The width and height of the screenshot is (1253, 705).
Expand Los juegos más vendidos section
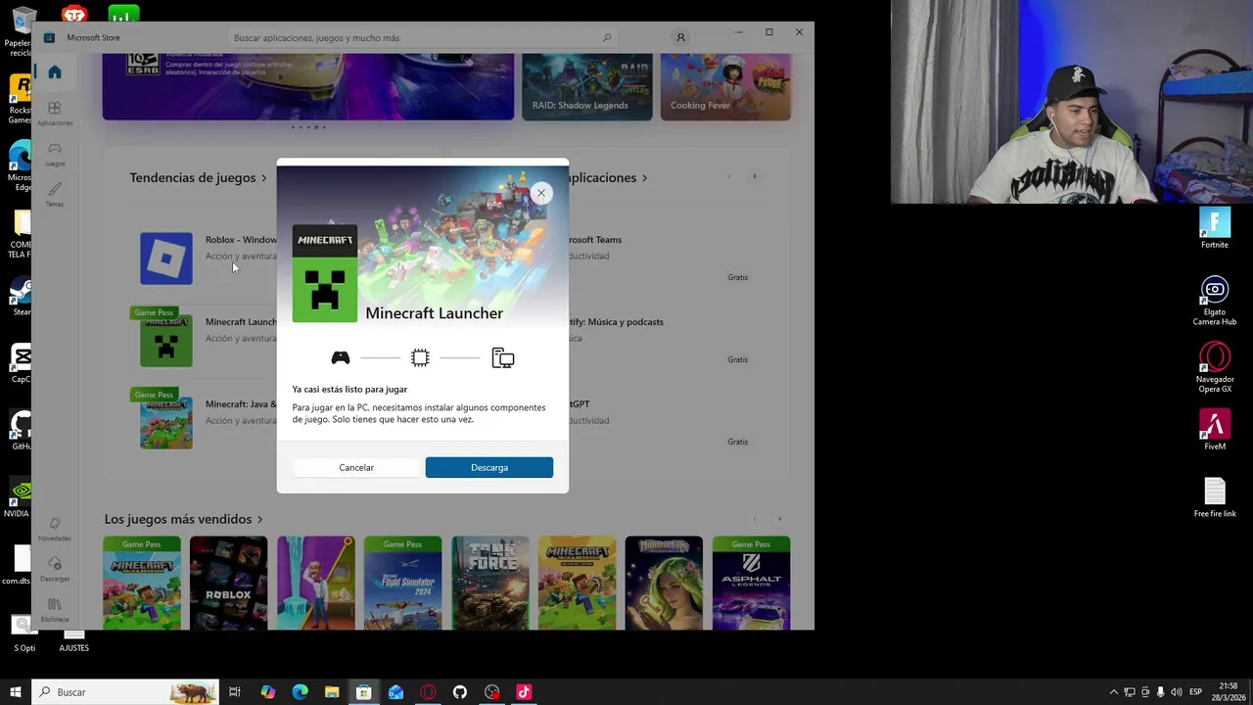pos(260,519)
